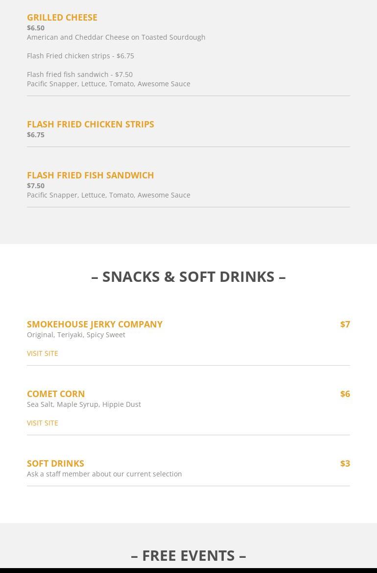This screenshot has height=573, width=377.
Task: Click the Free Events section heading
Action: 188,555
